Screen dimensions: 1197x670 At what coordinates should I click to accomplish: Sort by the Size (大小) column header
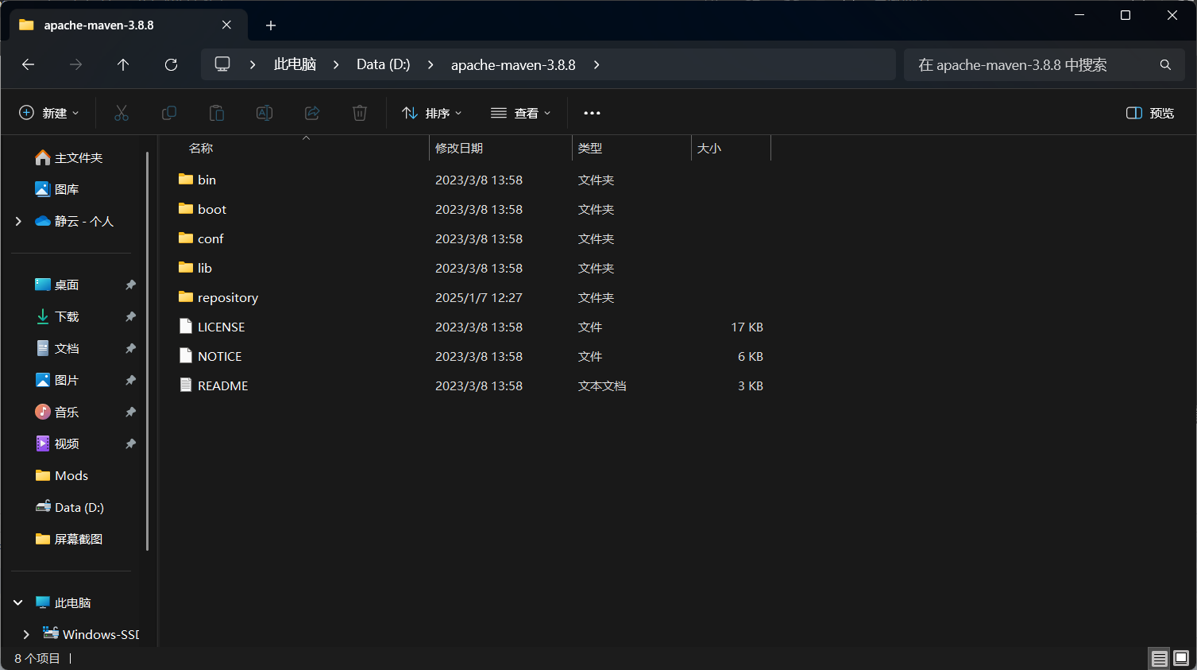pos(731,148)
